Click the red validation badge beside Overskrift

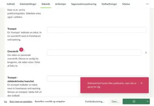tap(21, 50)
